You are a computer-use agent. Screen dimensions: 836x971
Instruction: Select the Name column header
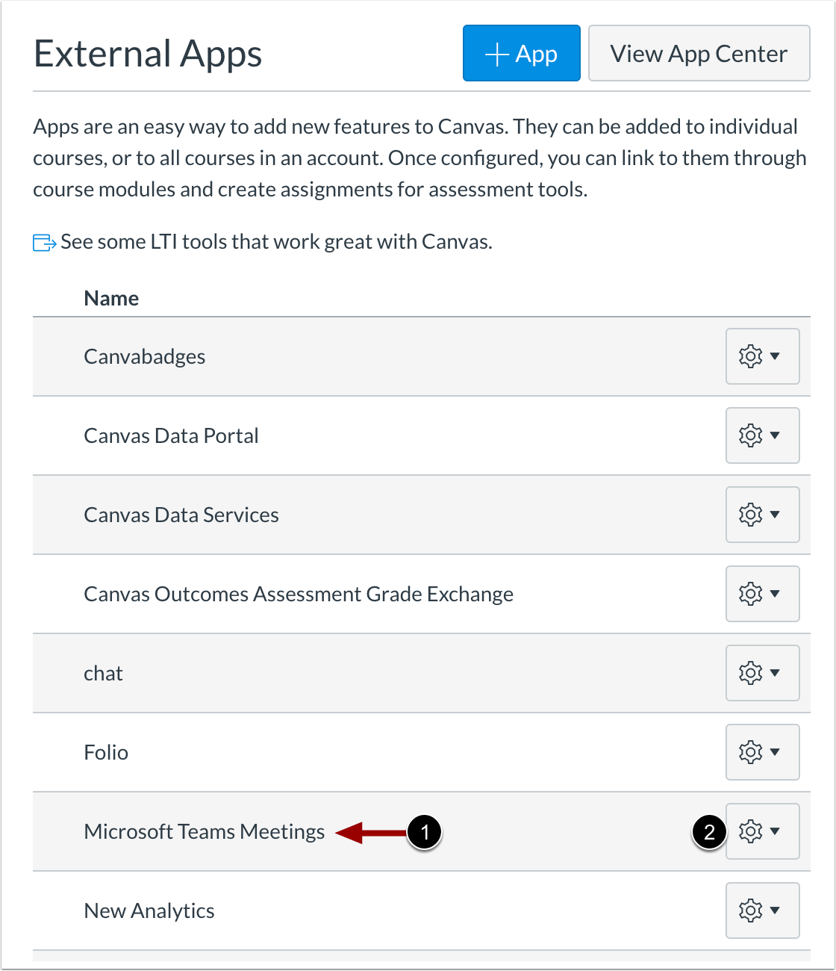tap(110, 297)
